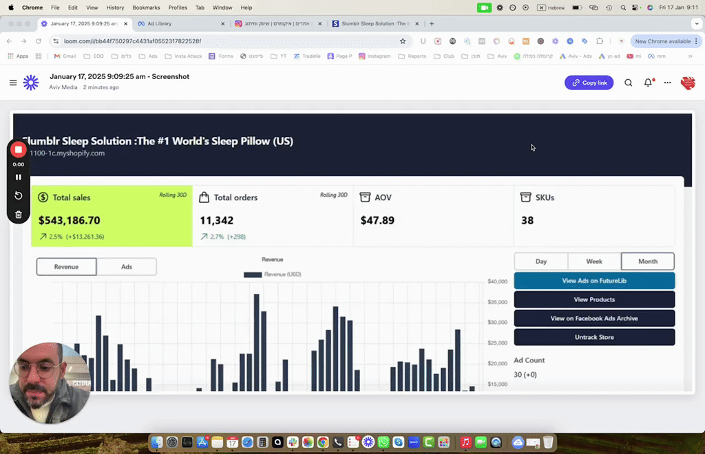This screenshot has height=454, width=705.
Task: Restart the Loom recording
Action: pyautogui.click(x=19, y=195)
